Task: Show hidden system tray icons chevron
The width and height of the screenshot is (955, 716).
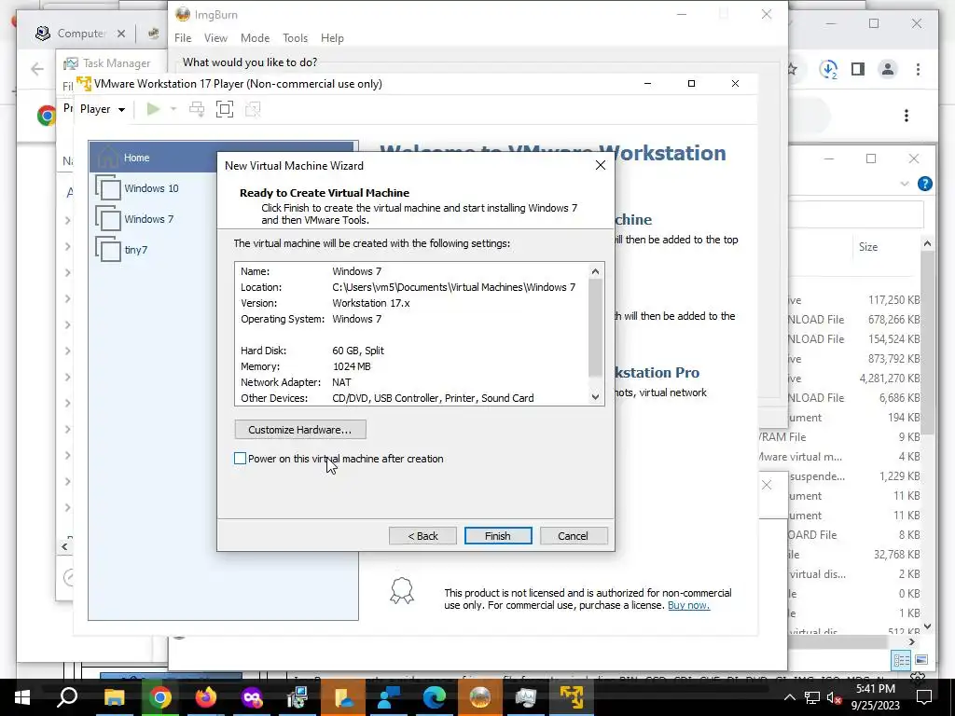Action: click(x=789, y=697)
